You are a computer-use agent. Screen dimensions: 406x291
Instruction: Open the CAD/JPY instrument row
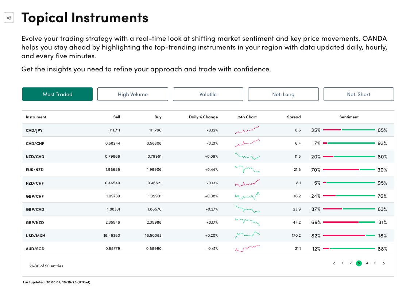(208, 130)
